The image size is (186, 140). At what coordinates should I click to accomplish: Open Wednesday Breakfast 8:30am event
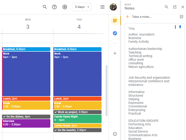(x=26, y=49)
